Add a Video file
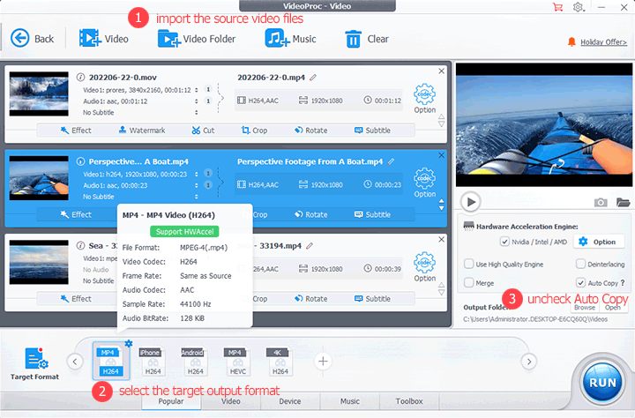The width and height of the screenshot is (635, 418). 104,39
